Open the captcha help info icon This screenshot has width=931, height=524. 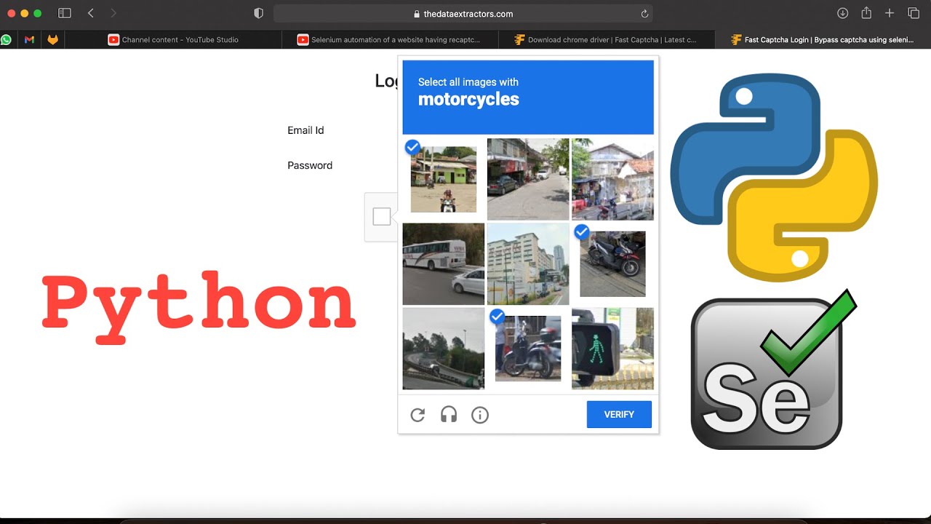(480, 415)
